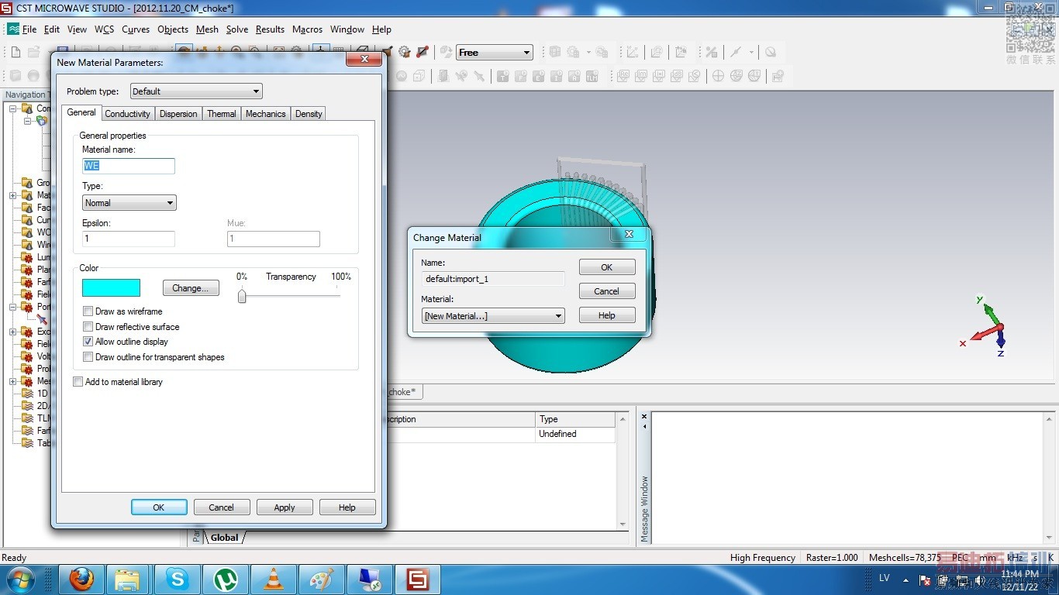Open the Problem type dropdown
Viewport: 1059px width, 595px height.
pos(196,91)
